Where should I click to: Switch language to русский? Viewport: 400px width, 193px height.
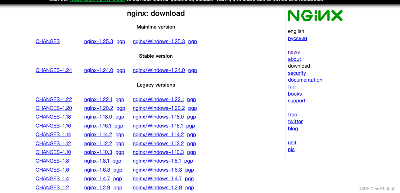pos(297,38)
